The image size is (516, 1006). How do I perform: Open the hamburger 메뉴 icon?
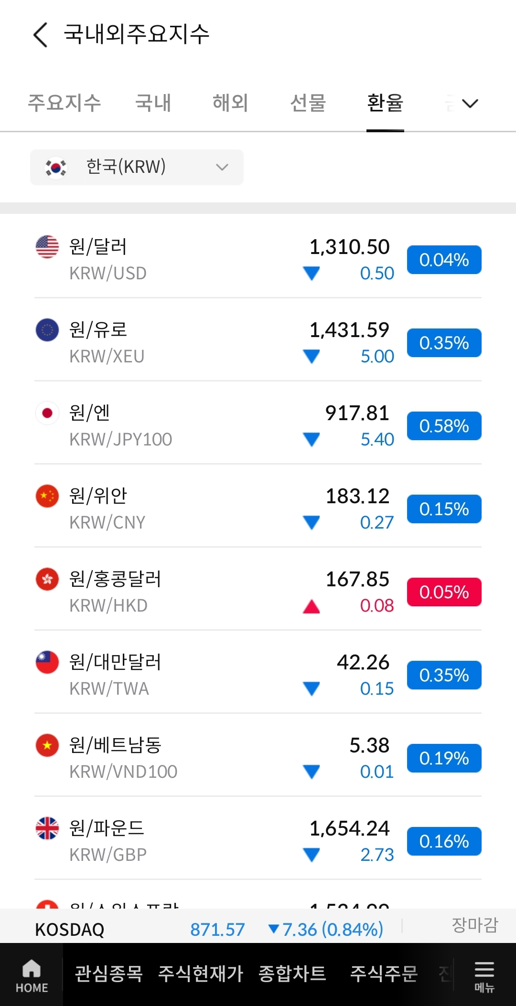point(484,976)
